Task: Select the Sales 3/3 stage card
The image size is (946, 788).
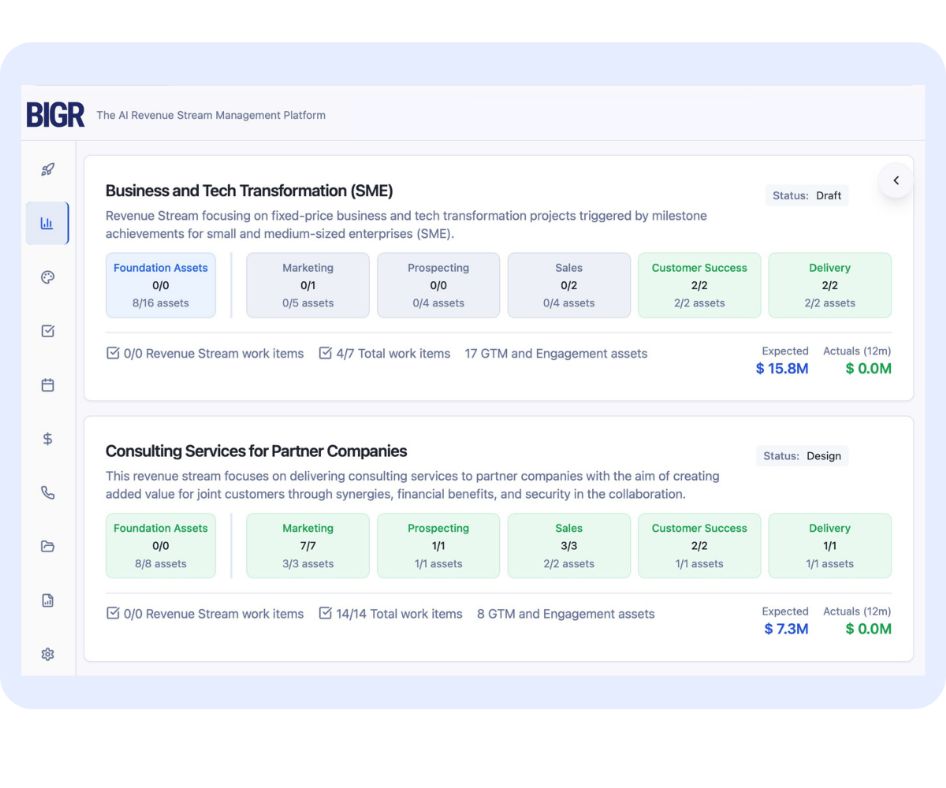Action: 568,545
